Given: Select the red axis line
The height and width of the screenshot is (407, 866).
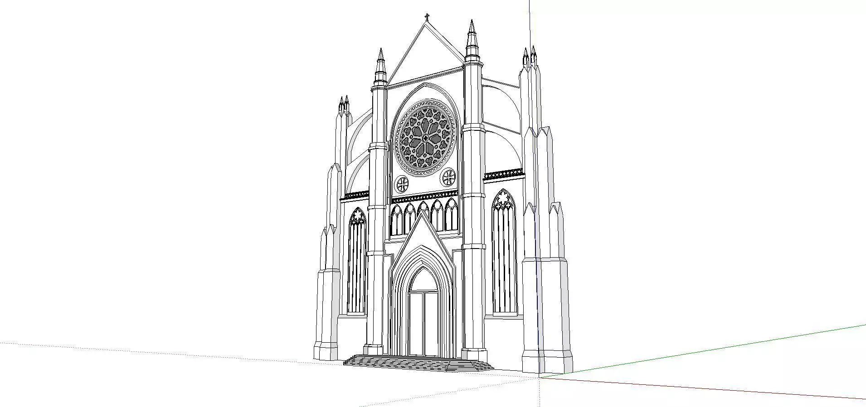Looking at the screenshot, I should pos(703,388).
